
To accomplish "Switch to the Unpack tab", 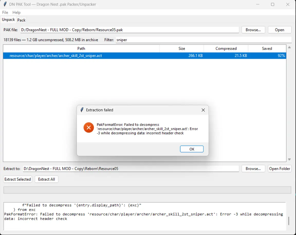I will click(8, 20).
